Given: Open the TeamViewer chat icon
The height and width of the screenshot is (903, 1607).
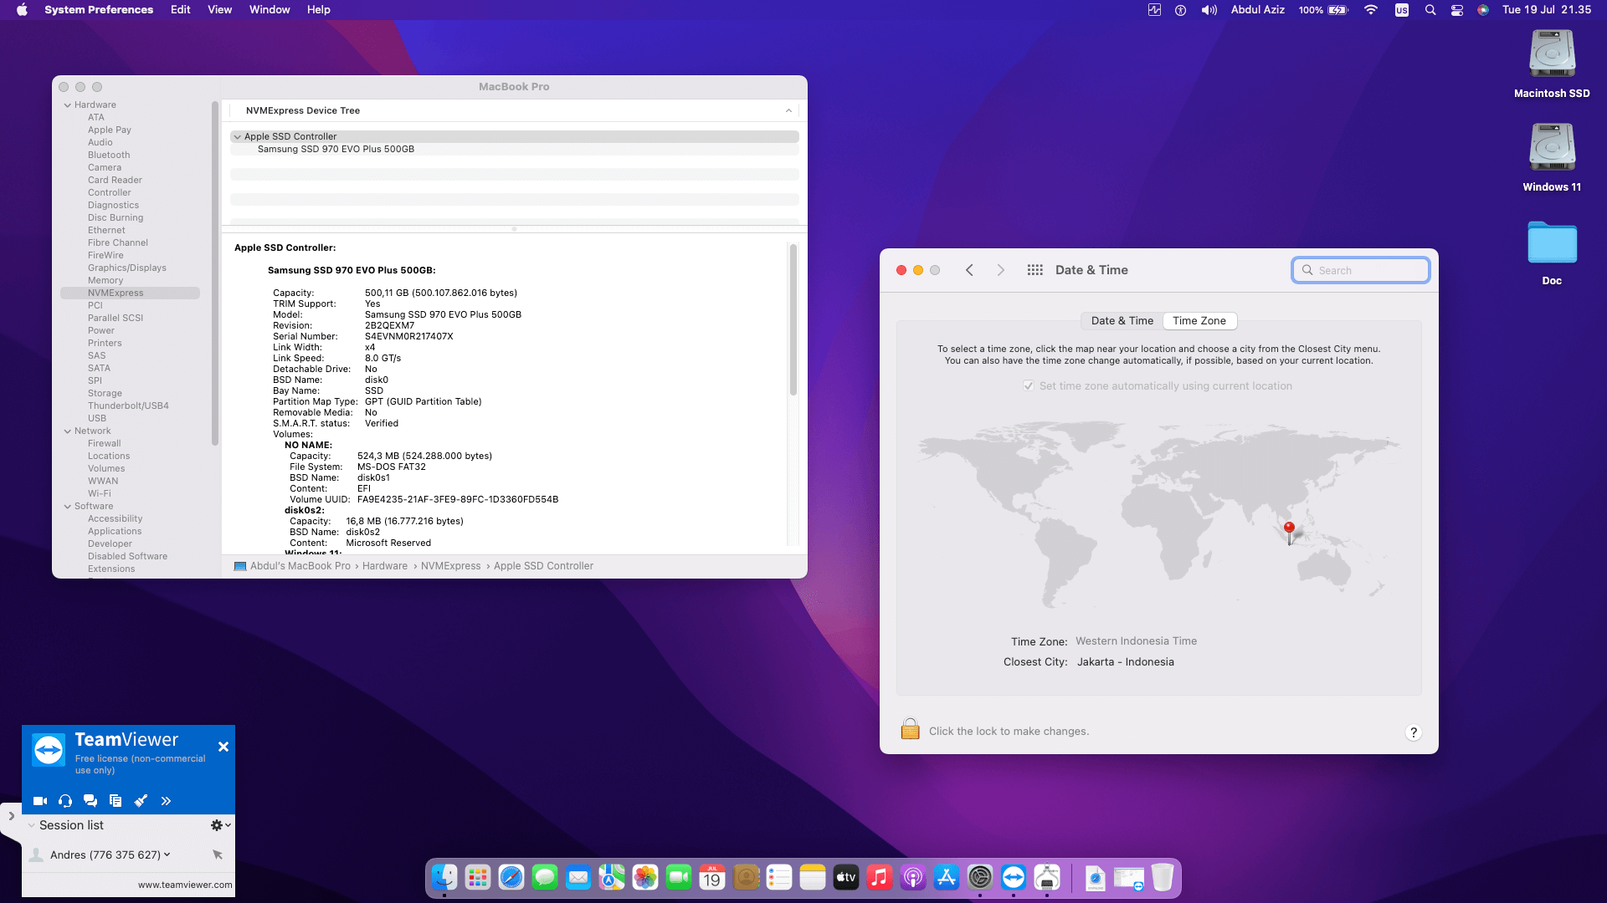Looking at the screenshot, I should 90,801.
